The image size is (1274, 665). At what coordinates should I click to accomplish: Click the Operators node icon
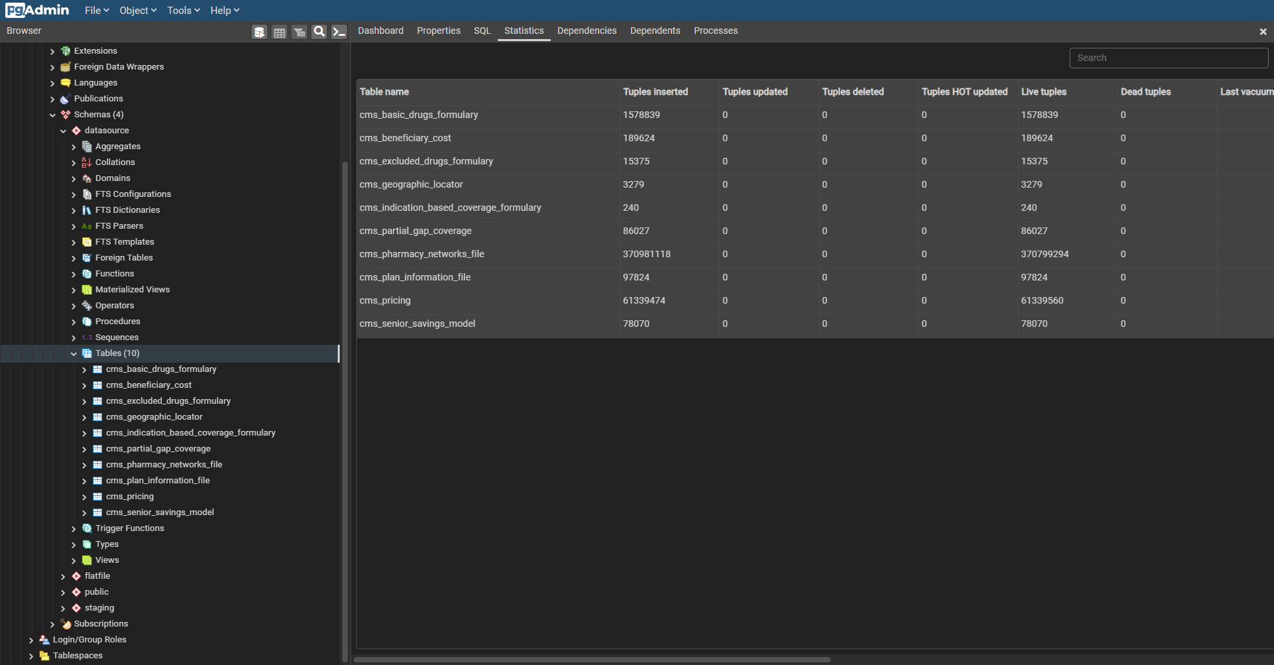[x=87, y=306]
